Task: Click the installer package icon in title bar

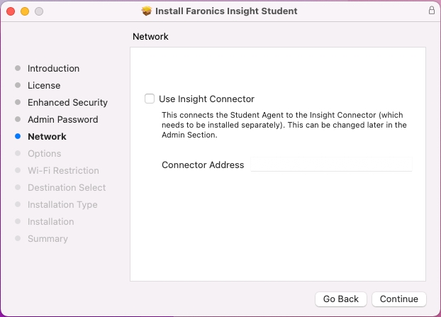Action: [x=147, y=11]
